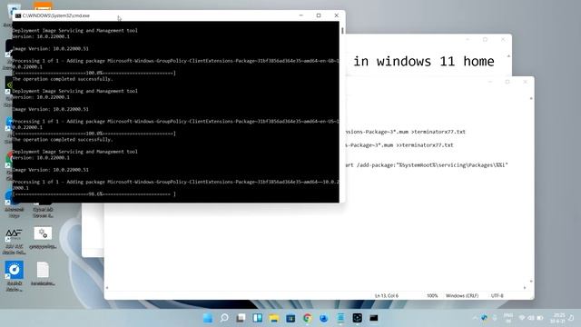Click the battery tray icon
Image resolution: width=581 pixels, height=327 pixels.
540,318
